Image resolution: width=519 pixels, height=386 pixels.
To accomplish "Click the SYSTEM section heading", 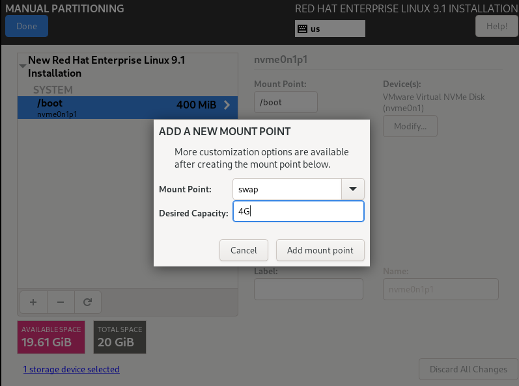I will (x=53, y=90).
